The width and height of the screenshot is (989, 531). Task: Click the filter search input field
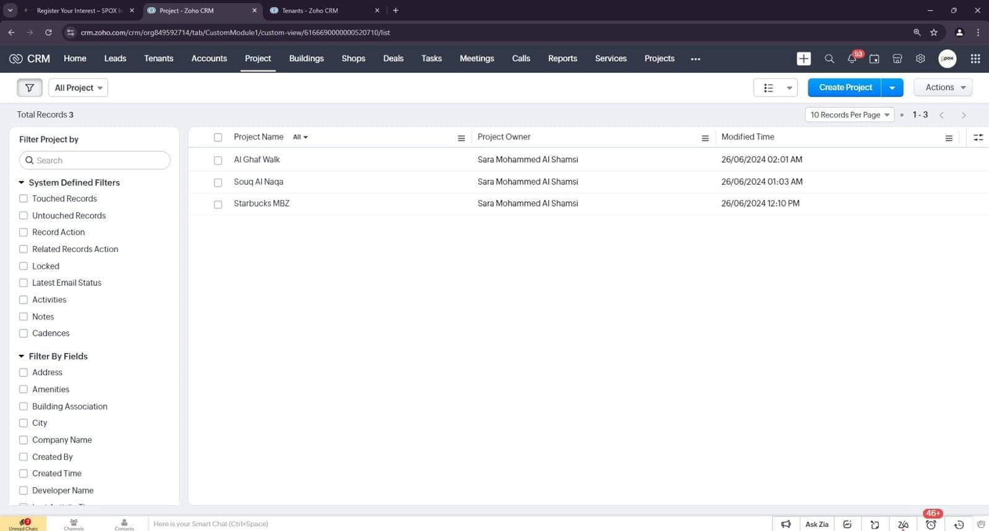tap(95, 161)
